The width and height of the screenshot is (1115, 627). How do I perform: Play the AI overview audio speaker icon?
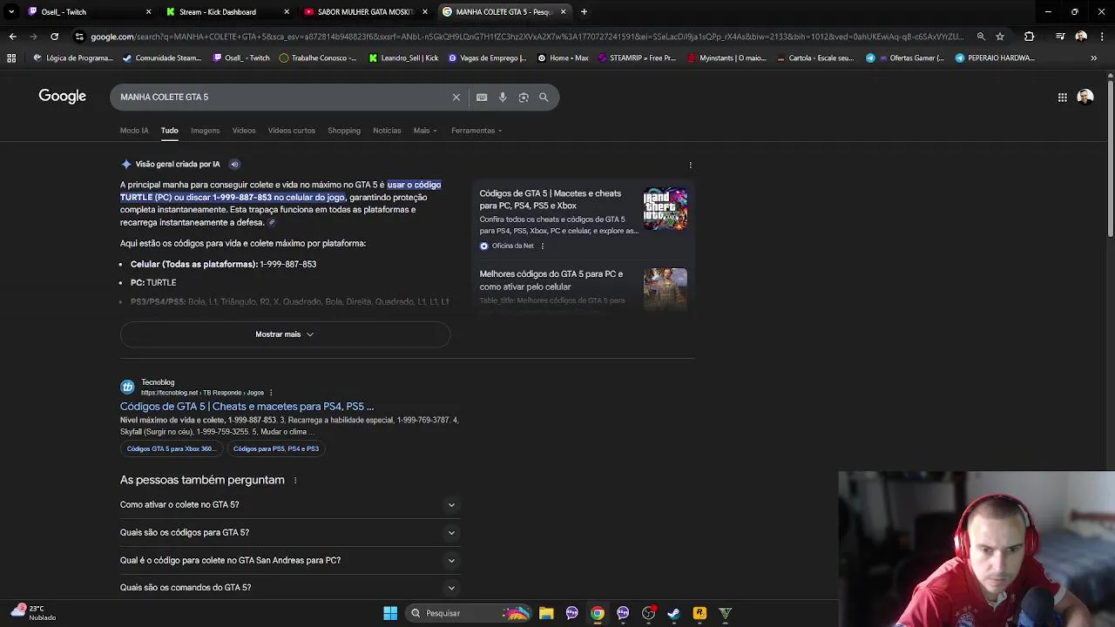[x=234, y=164]
